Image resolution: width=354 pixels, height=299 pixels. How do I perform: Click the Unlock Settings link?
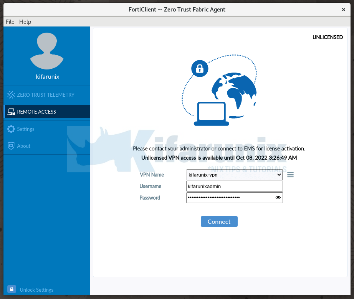click(x=36, y=290)
